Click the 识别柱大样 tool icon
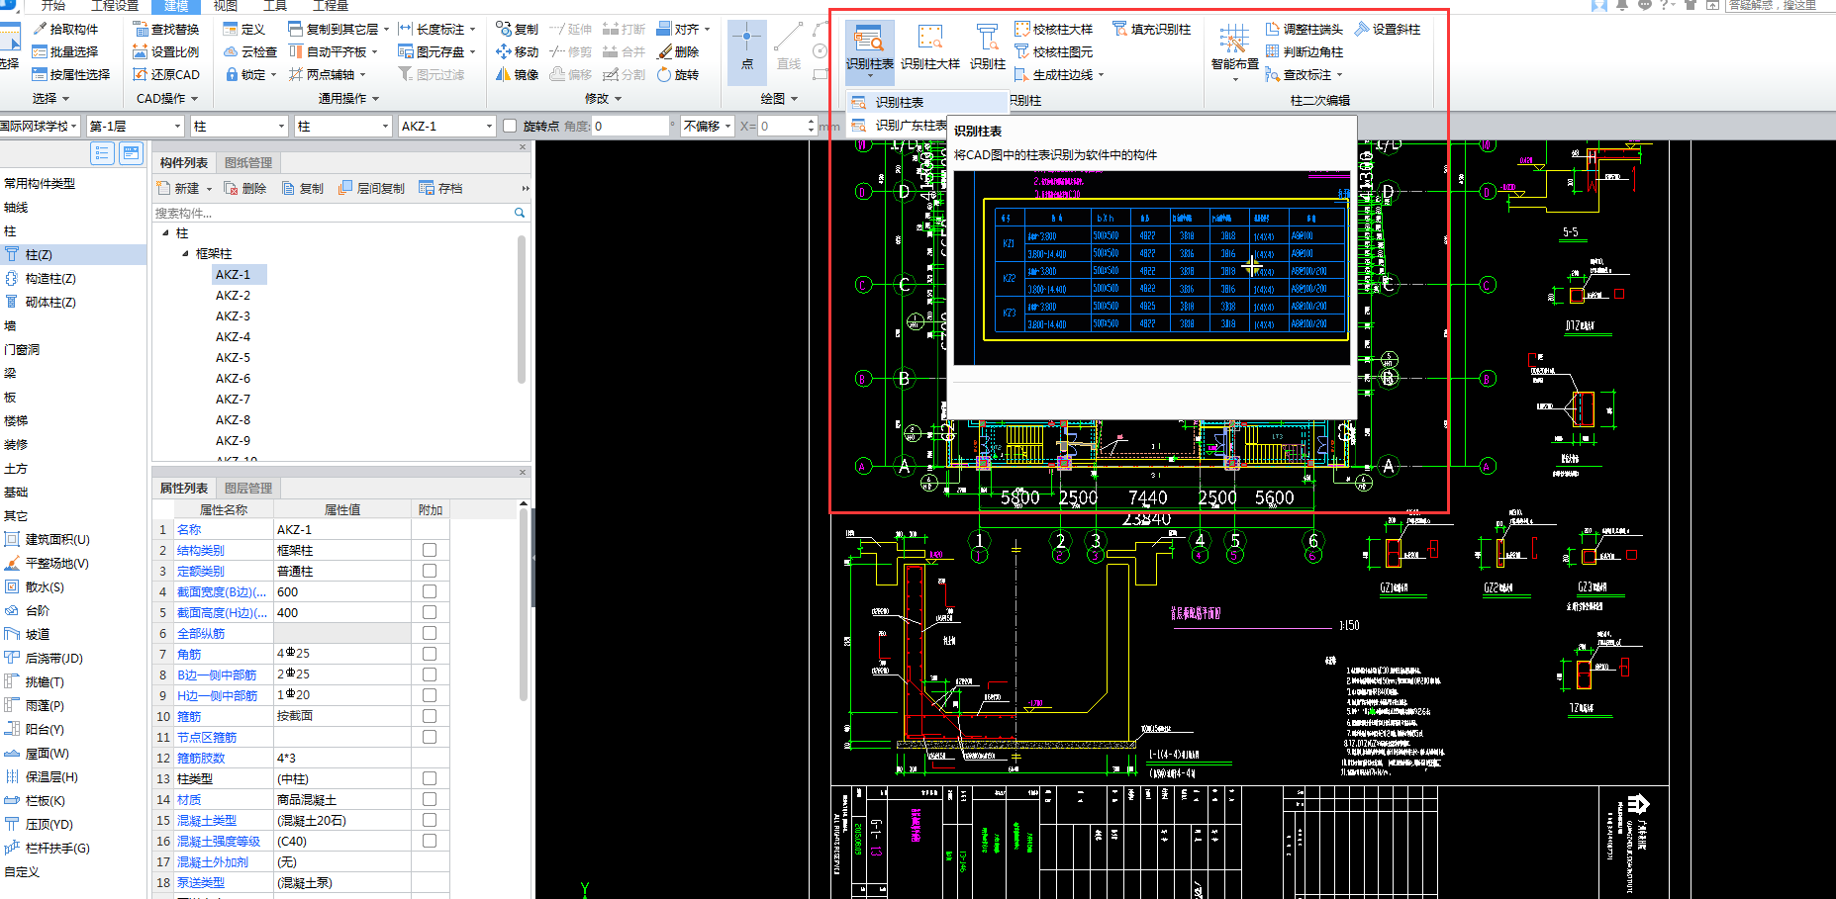 (929, 47)
